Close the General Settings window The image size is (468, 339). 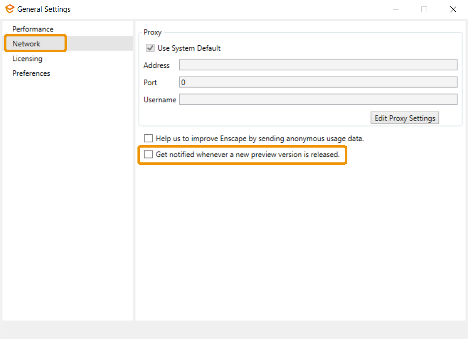tap(453, 9)
